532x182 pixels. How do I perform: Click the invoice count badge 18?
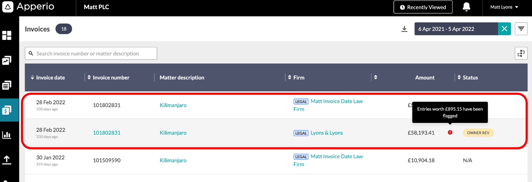[x=64, y=29]
